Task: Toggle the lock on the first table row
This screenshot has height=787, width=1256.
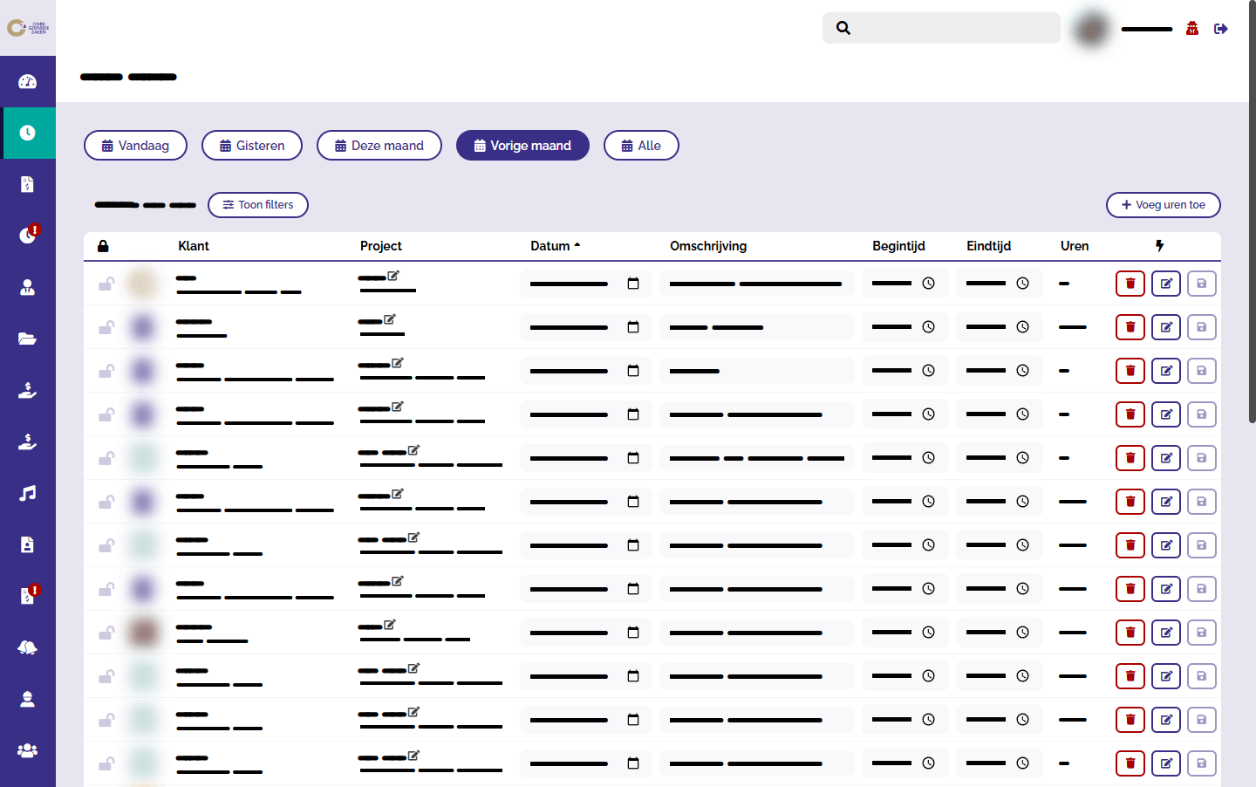Action: (106, 284)
